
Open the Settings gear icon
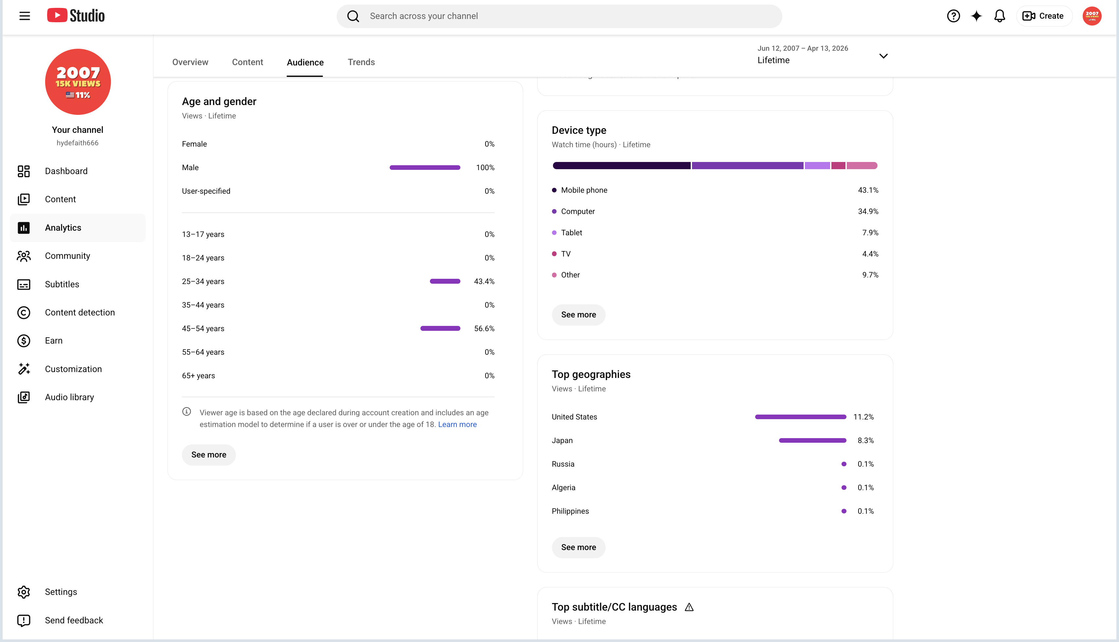click(x=24, y=592)
